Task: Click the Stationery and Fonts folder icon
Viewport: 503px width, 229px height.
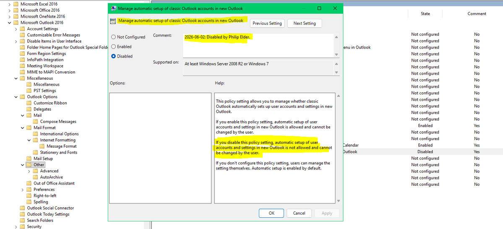Action: 35,152
